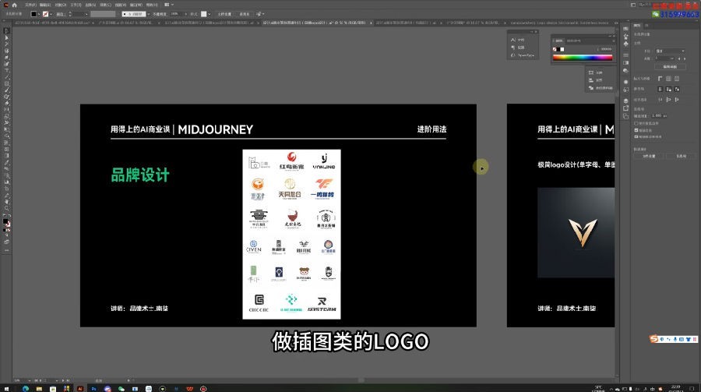
Task: Open the OpenType panel icon
Action: pos(513,55)
